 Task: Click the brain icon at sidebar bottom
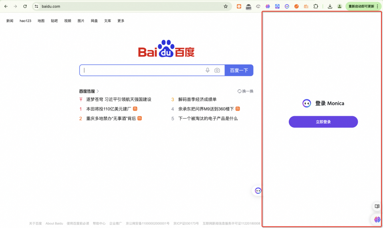click(x=377, y=220)
